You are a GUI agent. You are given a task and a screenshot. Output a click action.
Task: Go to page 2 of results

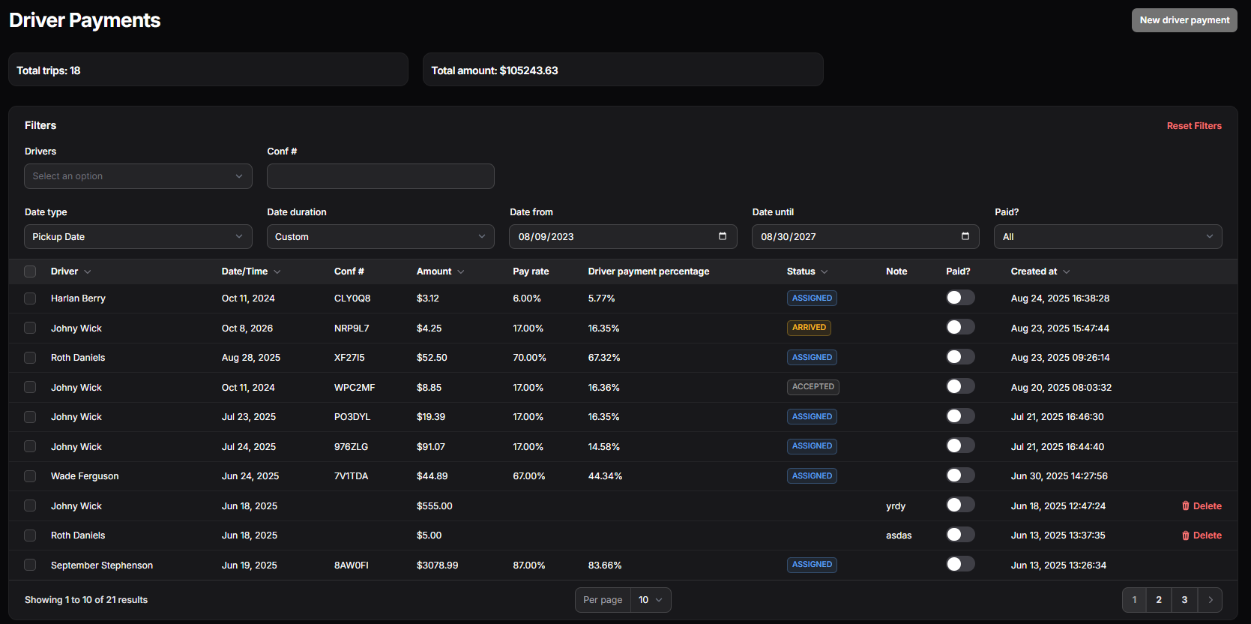tap(1159, 600)
